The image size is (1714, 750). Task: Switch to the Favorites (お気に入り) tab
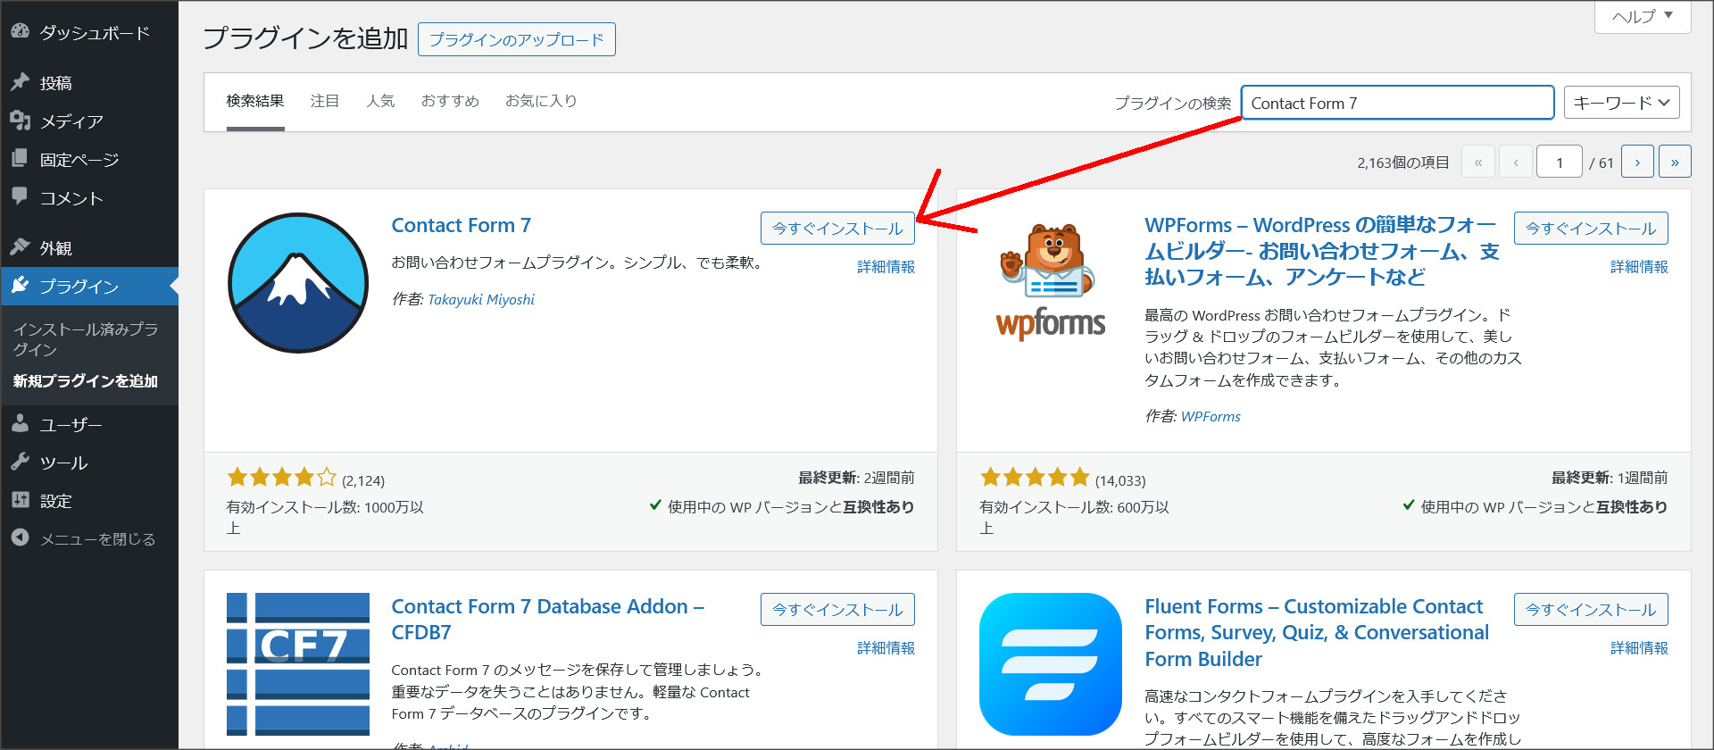point(541,101)
